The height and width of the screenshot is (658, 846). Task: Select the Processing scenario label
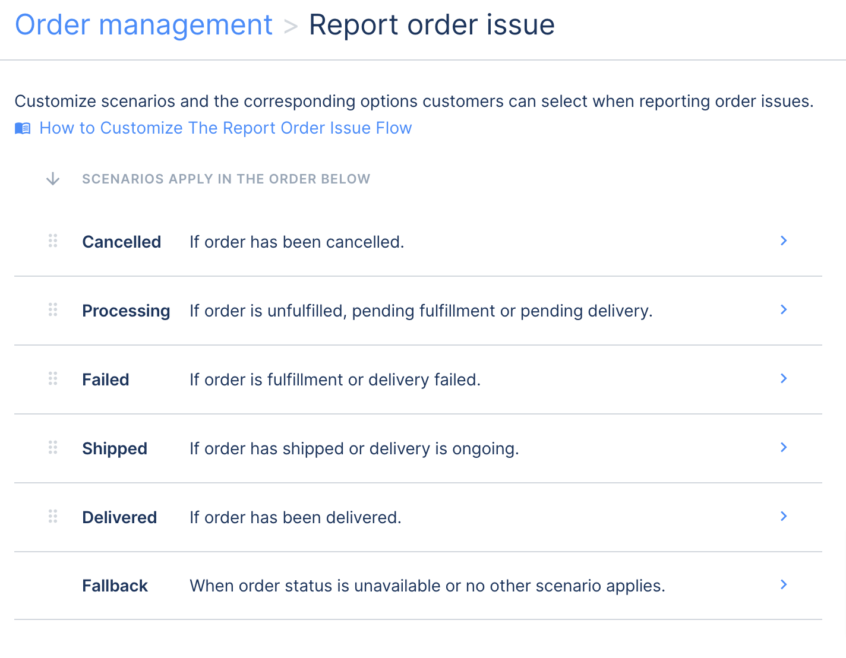pyautogui.click(x=127, y=311)
